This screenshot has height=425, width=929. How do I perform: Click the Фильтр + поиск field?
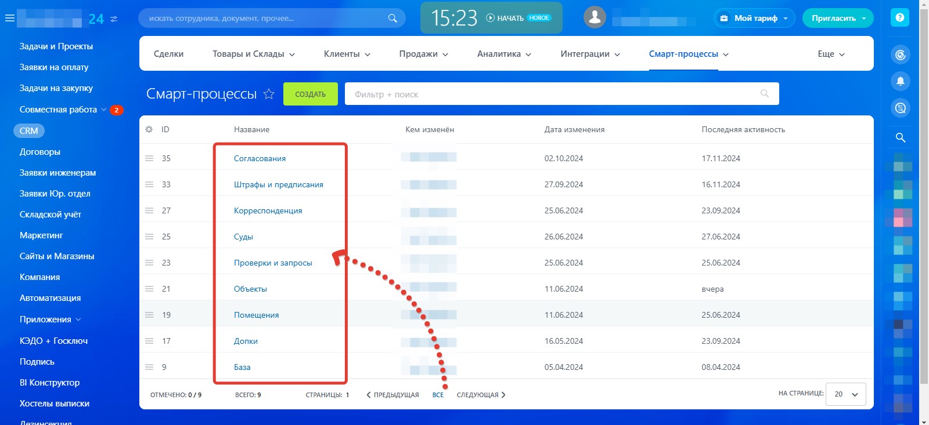click(552, 94)
